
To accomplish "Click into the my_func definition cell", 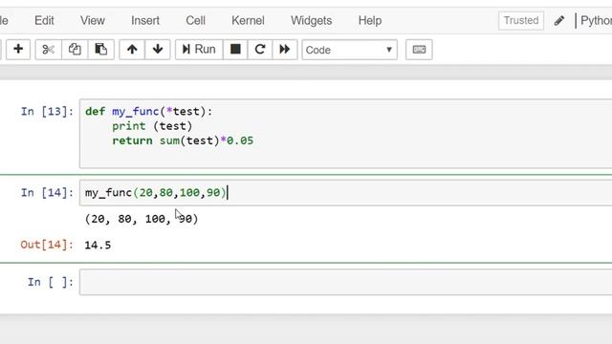I will click(345, 134).
